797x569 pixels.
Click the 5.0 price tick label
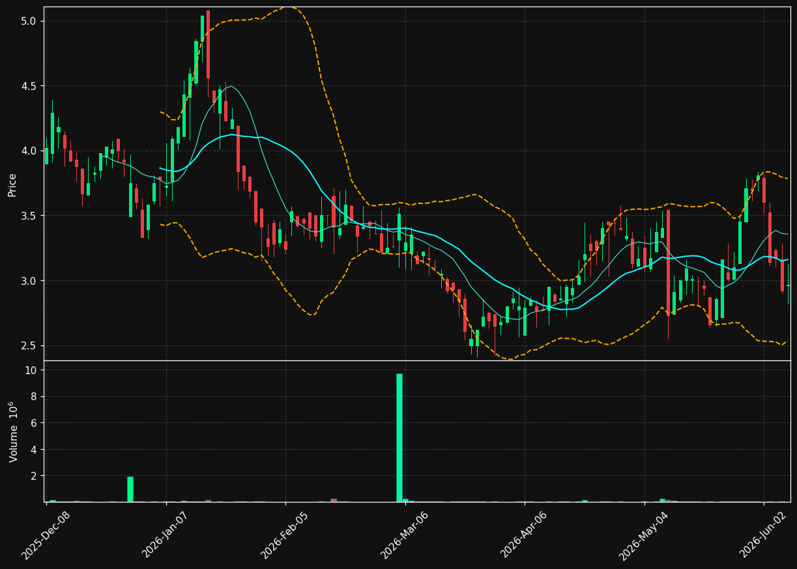point(30,21)
